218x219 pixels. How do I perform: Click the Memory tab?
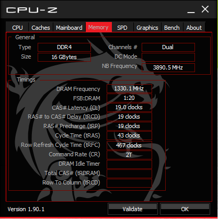click(x=98, y=27)
